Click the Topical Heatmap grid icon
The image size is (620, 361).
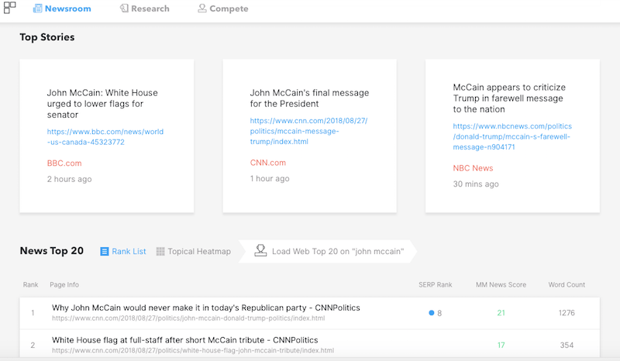tap(160, 252)
